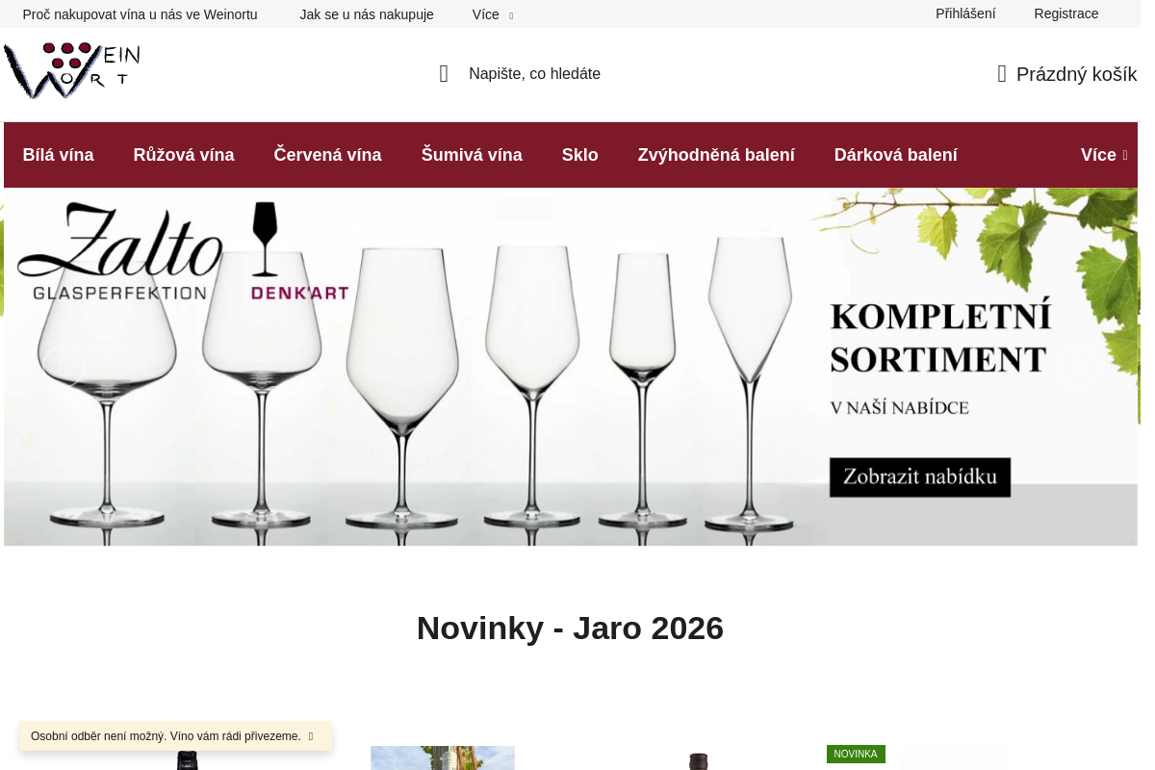
Task: Click the vineyard product photo
Action: click(x=442, y=758)
